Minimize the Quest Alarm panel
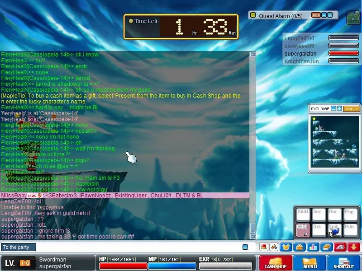Image resolution: width=362 pixels, height=271 pixels. click(324, 15)
